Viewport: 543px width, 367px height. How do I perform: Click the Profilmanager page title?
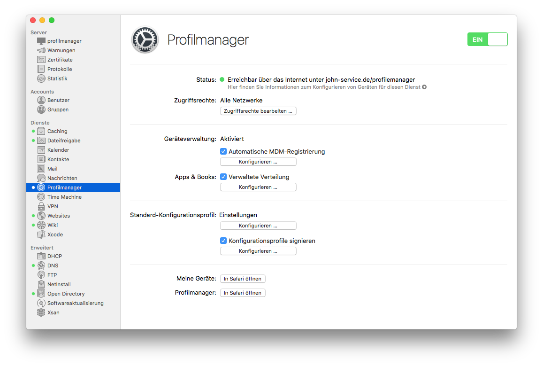pos(208,39)
